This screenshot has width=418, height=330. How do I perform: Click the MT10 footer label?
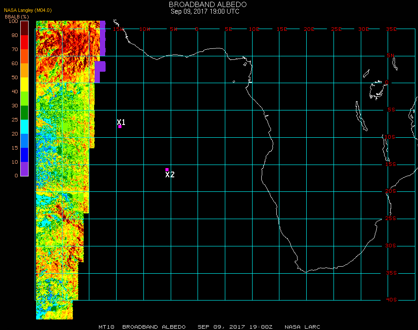click(106, 327)
